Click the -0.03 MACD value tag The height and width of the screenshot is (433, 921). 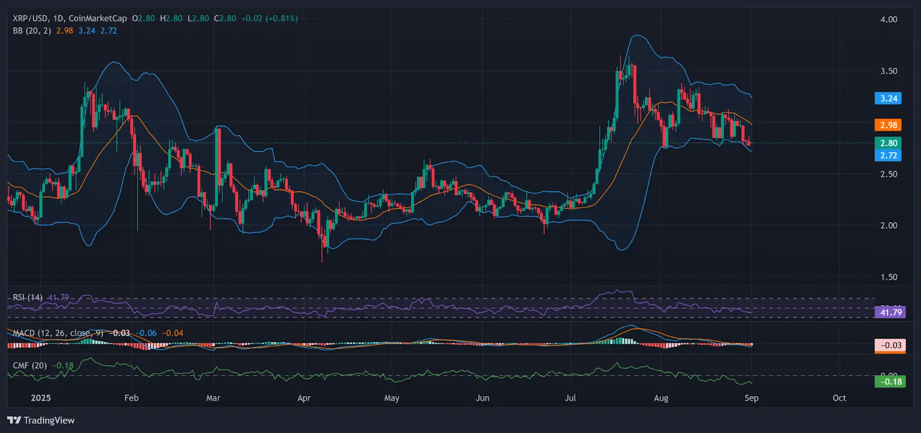coord(890,345)
